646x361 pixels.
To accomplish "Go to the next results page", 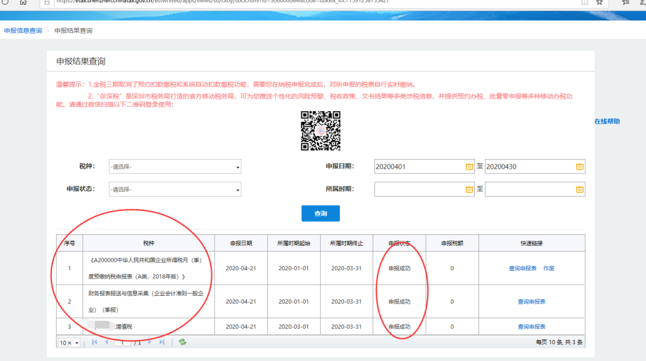I will tap(150, 342).
